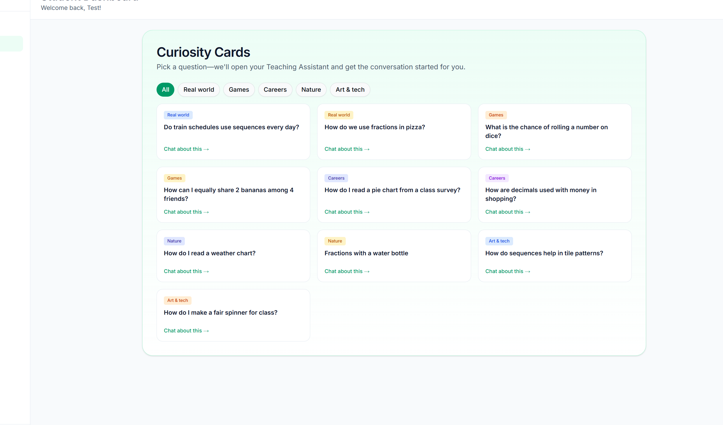Click Careers tag on shopping card
Image resolution: width=723 pixels, height=425 pixels.
(x=497, y=178)
